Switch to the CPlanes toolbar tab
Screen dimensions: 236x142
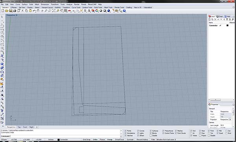13,7
